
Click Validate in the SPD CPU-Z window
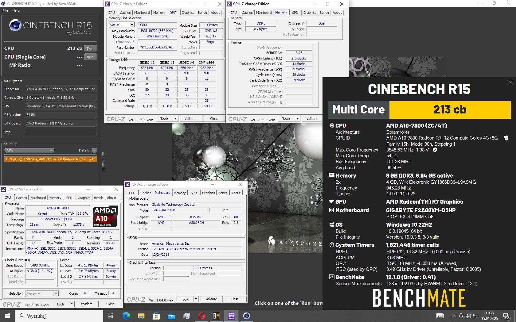click(x=190, y=119)
